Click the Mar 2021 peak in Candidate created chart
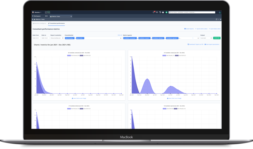253x149 pixels. click(x=147, y=79)
